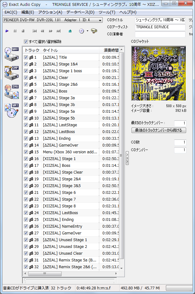Toggle select all/deselect all checkbox
The height and width of the screenshot is (294, 195).
(26, 41)
